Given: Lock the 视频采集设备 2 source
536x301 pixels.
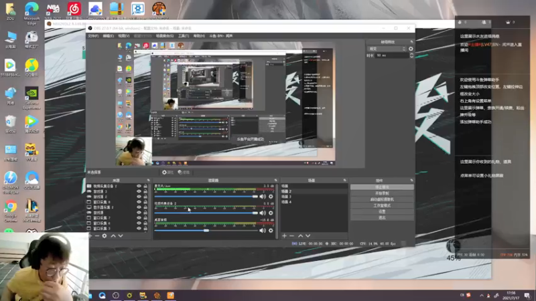Looking at the screenshot, I should [145, 186].
